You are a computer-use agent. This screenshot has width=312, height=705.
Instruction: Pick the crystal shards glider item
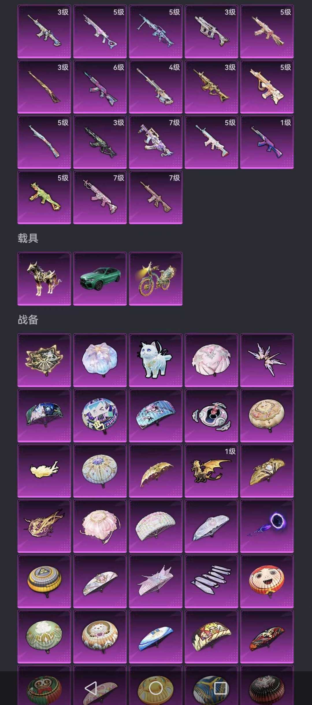coord(211,582)
